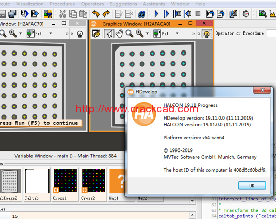Click the activate lines toolbar icon

(119, 14)
